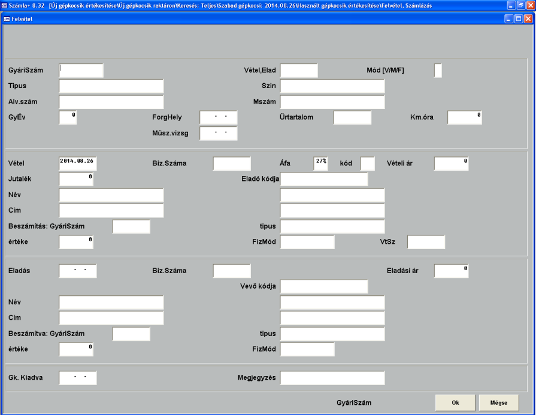Click Biz.Száma field in Eladás section

coord(232,271)
